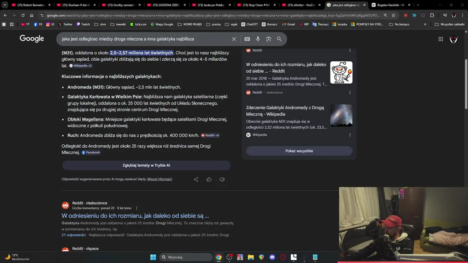
Task: Open the 21 odpowiedzi link
Action: pos(73,235)
